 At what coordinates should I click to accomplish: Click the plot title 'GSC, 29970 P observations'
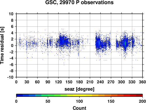[79, 2]
